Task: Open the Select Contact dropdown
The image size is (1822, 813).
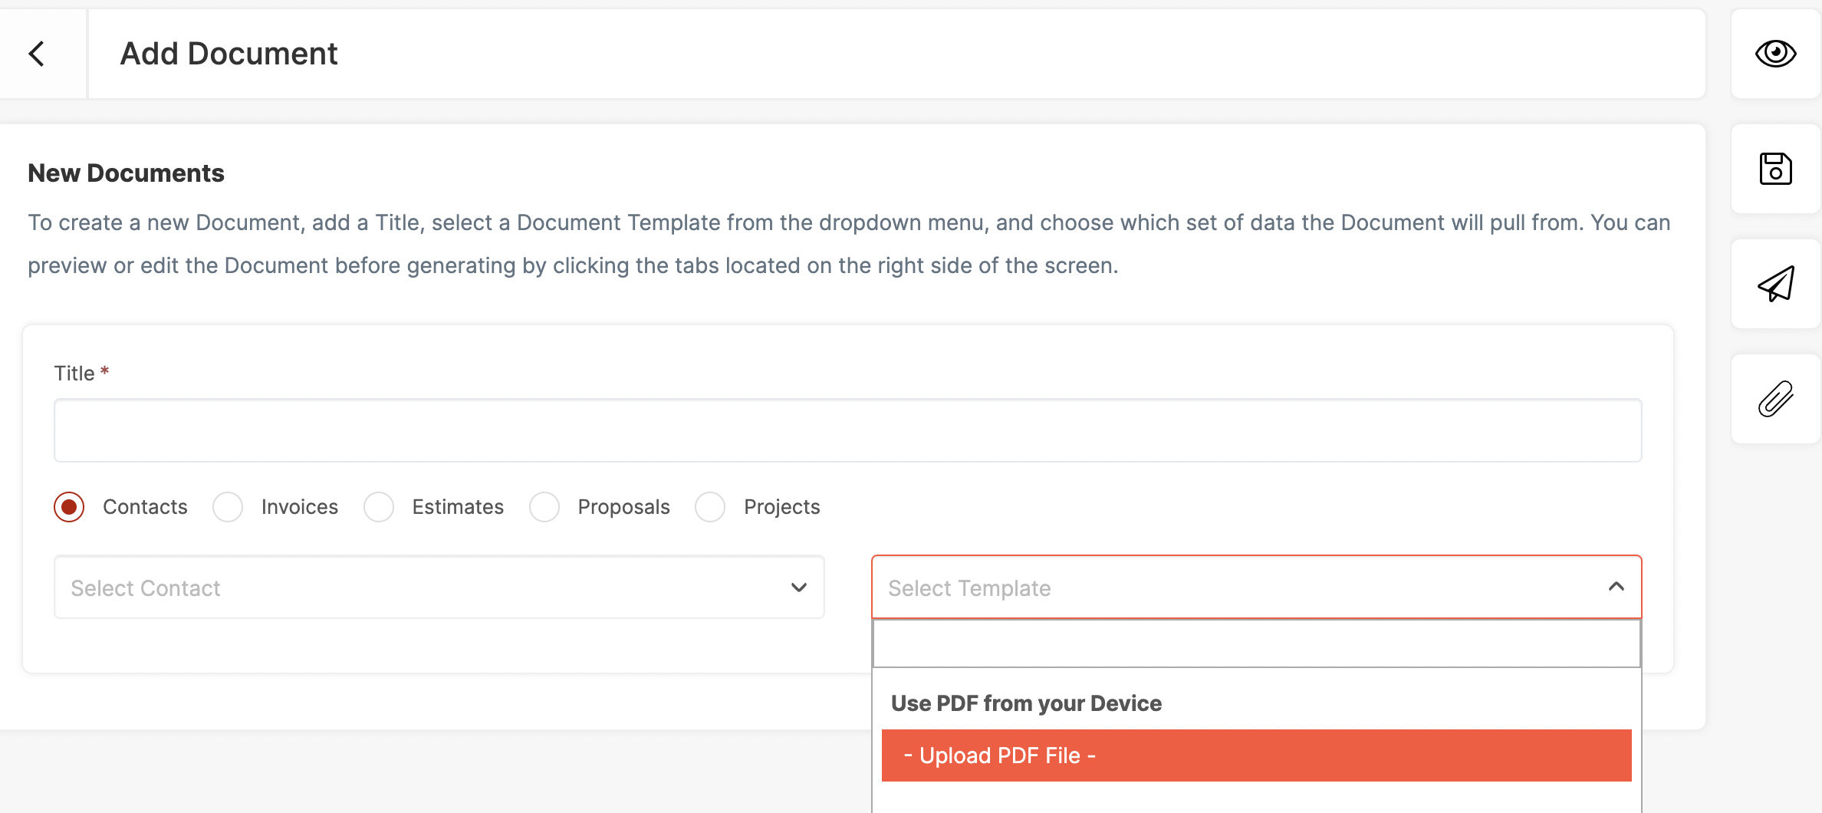Action: pos(439,588)
